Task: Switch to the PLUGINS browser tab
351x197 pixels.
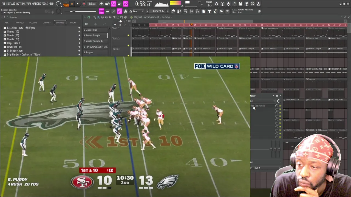Action: tap(33, 22)
